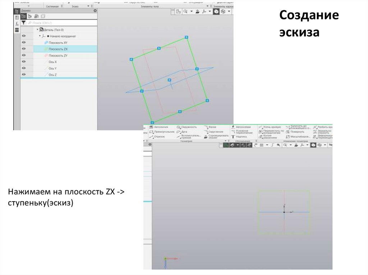The height and width of the screenshot is (275, 368).
Task: Hide Начало координат with its eye icon
Action: pyautogui.click(x=24, y=36)
